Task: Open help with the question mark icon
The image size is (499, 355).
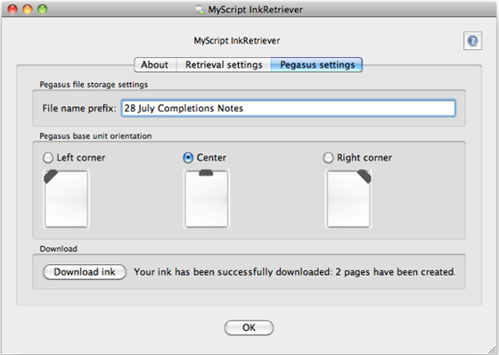Action: click(x=472, y=41)
